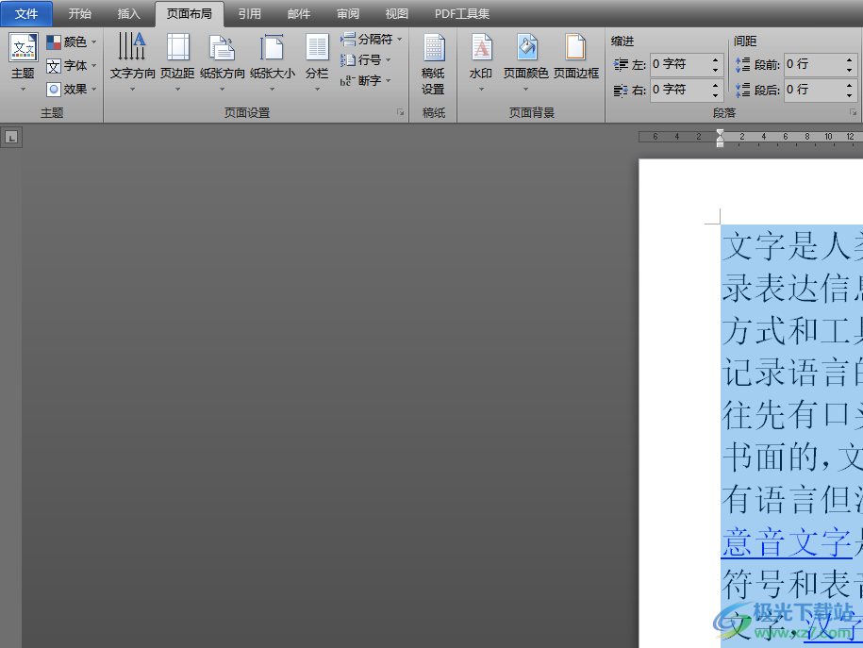Screen dimensions: 863x648
Task: Expand the 页边距 dropdown arrow
Action: pos(177,90)
